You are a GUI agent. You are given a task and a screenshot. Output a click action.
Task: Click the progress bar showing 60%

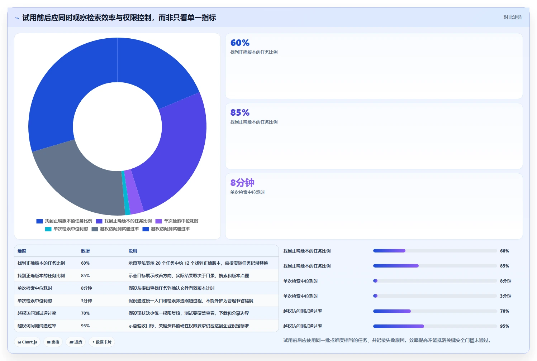pyautogui.click(x=435, y=251)
